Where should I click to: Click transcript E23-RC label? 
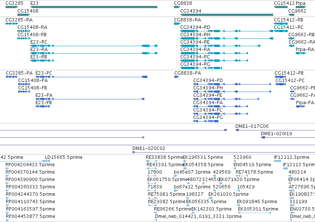(39, 42)
